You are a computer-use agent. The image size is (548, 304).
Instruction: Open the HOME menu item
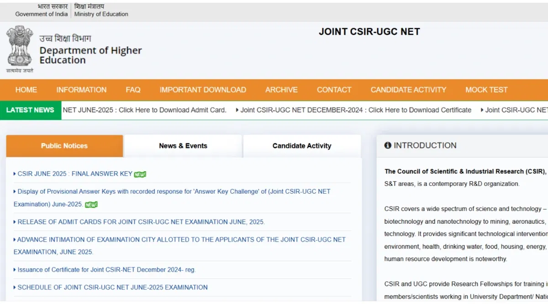click(x=26, y=90)
